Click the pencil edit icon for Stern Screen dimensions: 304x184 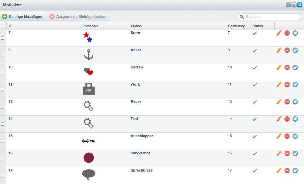coord(279,33)
